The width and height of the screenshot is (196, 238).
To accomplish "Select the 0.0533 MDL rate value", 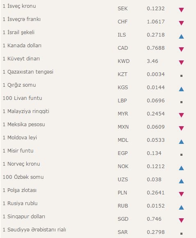I will [x=156, y=140].
